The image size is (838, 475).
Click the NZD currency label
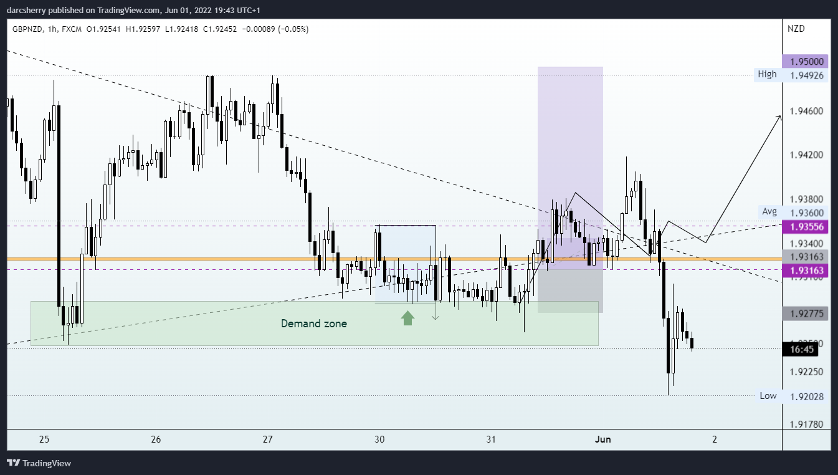click(x=796, y=29)
